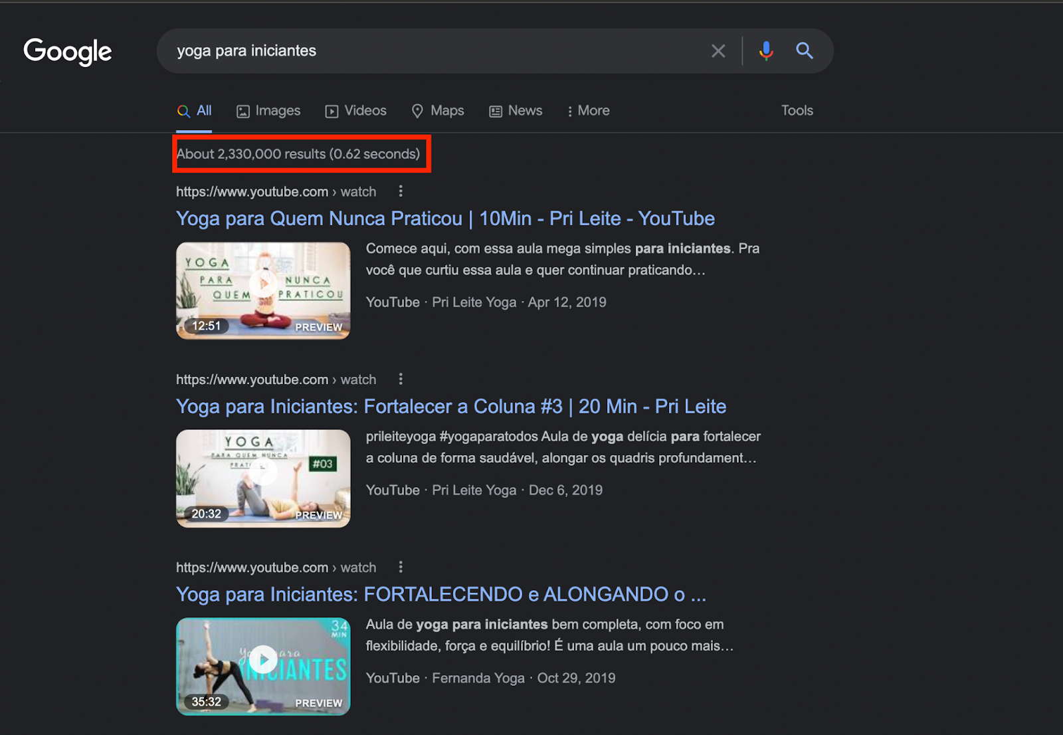
Task: Play the 12:51 video thumbnail preview
Action: tap(263, 290)
